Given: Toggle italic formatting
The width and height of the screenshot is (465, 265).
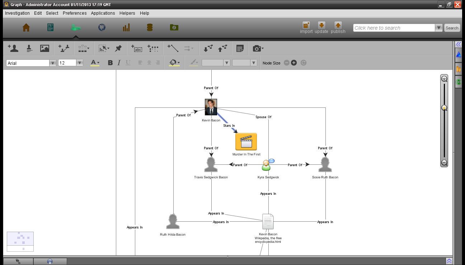Looking at the screenshot, I should tap(119, 63).
